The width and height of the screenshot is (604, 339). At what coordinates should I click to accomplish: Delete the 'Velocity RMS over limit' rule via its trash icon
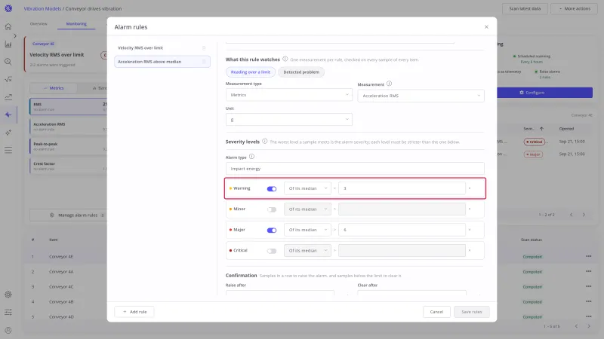204,48
